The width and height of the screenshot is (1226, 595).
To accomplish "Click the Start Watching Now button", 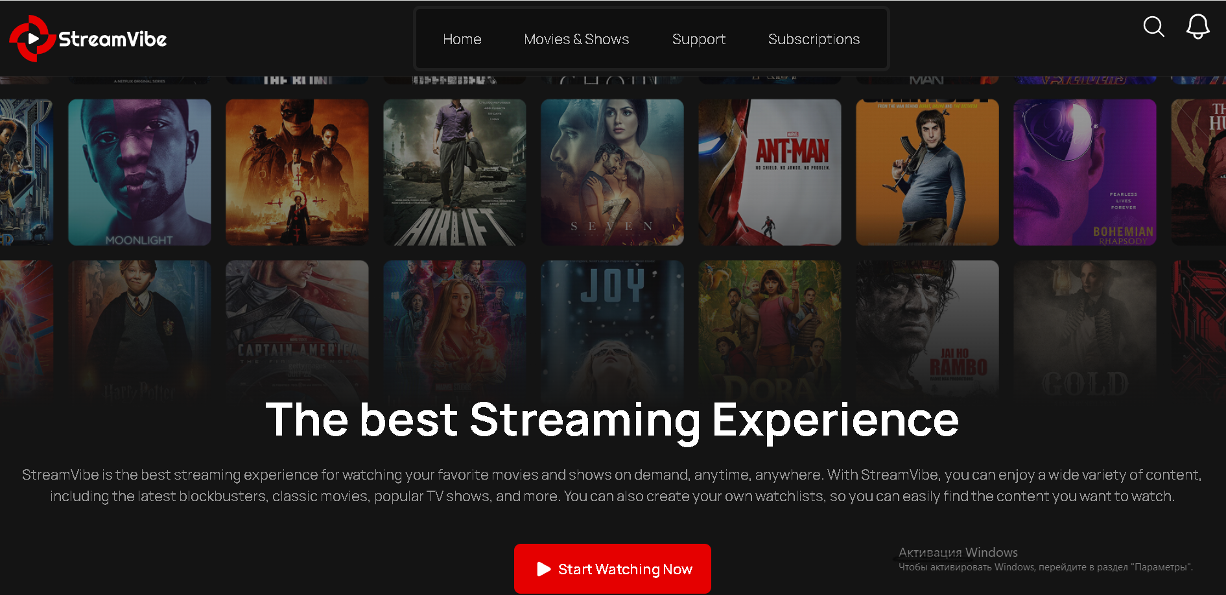I will pyautogui.click(x=613, y=568).
